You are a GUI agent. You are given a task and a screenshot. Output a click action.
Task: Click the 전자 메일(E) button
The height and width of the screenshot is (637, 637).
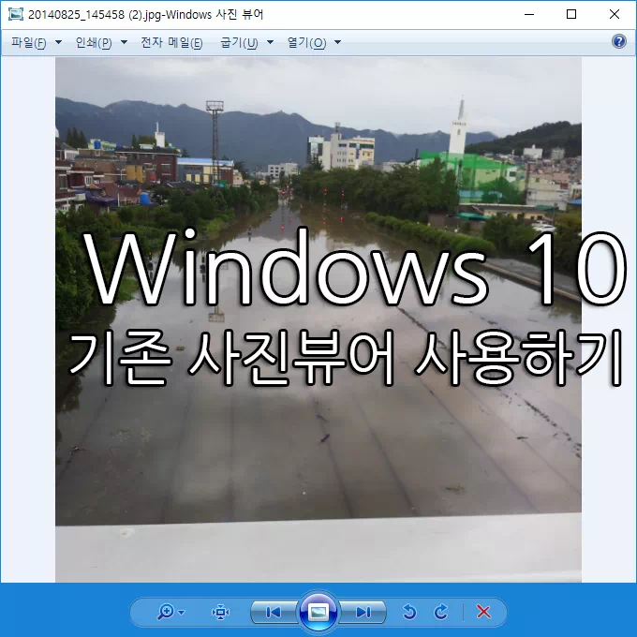point(171,43)
